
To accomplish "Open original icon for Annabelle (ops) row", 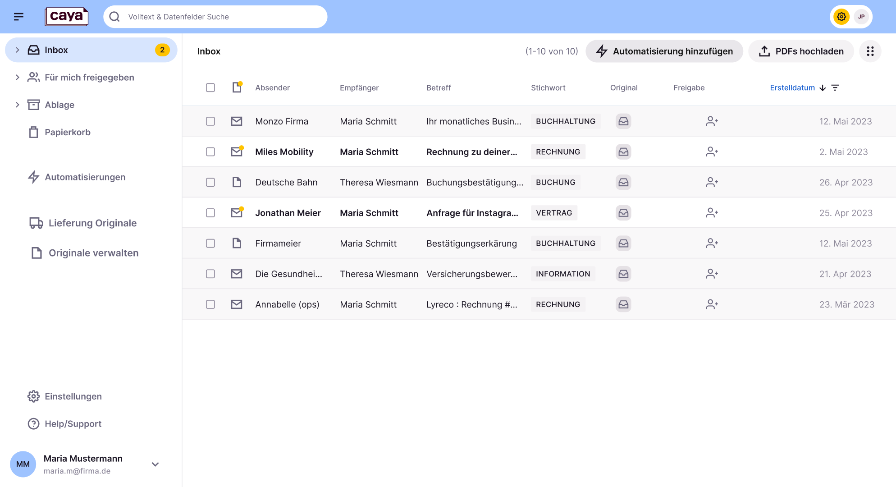I will tap(623, 304).
